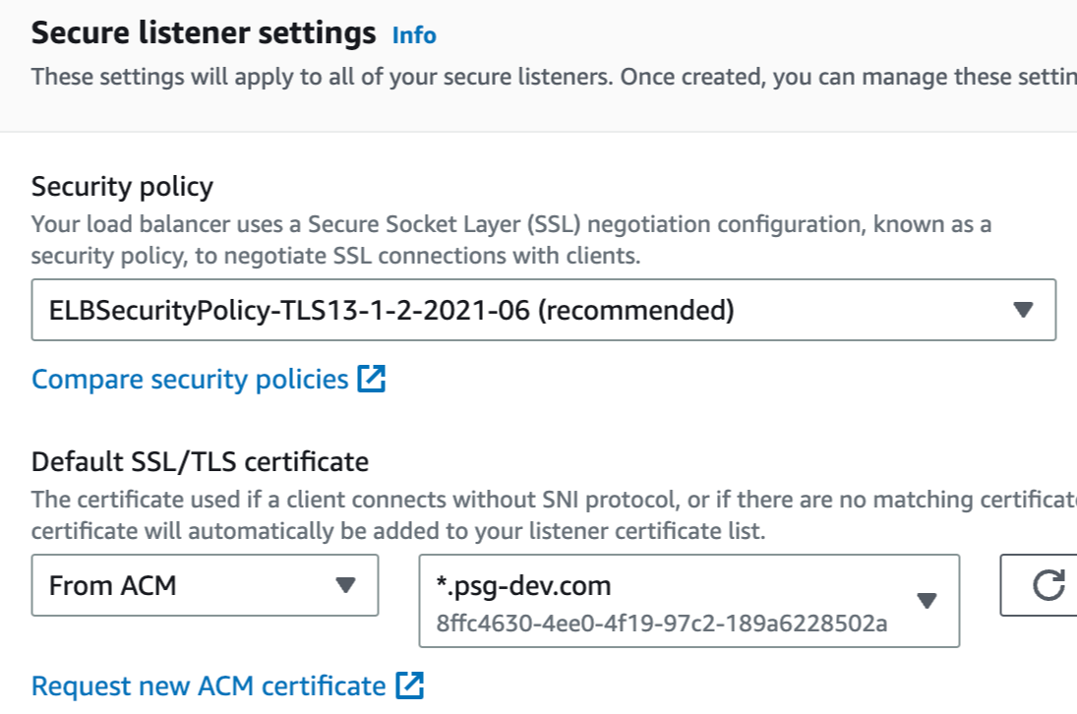Click the Default SSL/TLS certificate label
The image size is (1077, 714).
[200, 461]
